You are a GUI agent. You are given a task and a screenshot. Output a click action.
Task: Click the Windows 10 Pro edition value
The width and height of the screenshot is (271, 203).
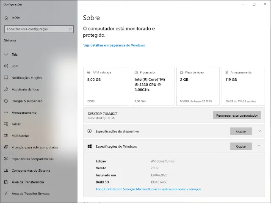click(x=162, y=161)
